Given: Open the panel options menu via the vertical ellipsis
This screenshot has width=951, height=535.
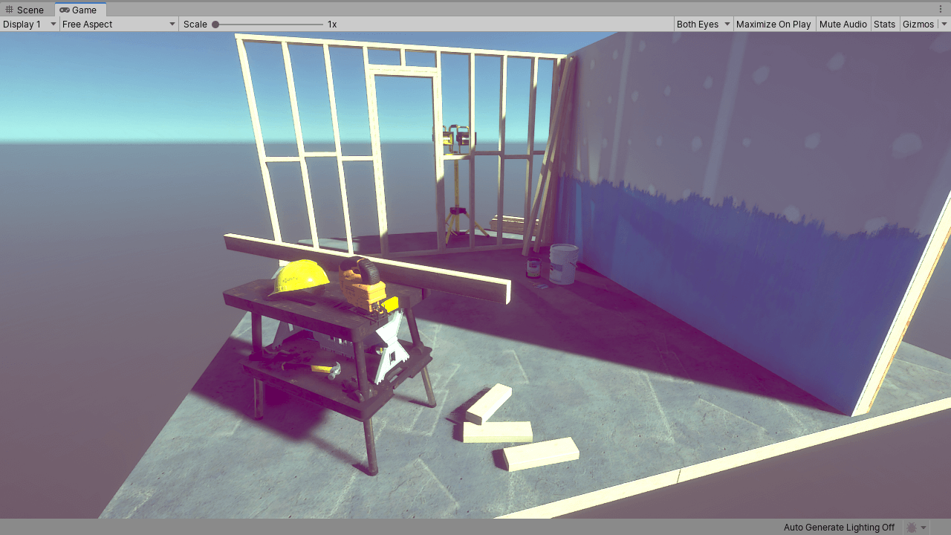Looking at the screenshot, I should pyautogui.click(x=941, y=8).
